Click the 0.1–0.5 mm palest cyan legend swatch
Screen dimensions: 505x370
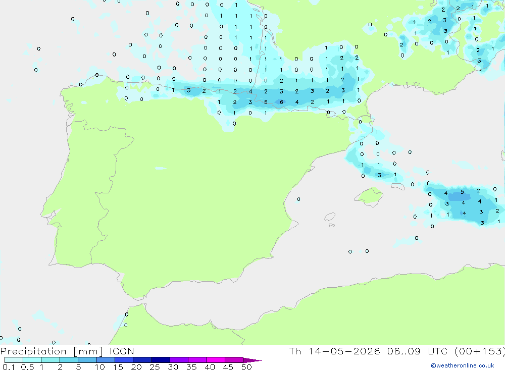coord(14,360)
